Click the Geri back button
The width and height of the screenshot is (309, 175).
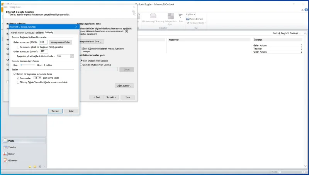pos(97,97)
